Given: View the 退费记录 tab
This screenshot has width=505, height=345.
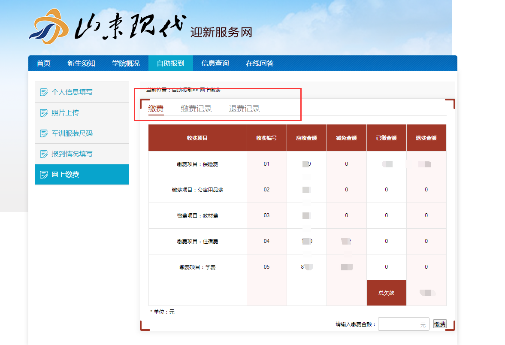Looking at the screenshot, I should point(244,109).
